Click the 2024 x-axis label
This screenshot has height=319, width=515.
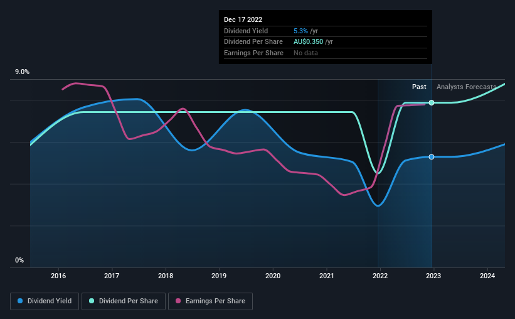click(x=487, y=276)
